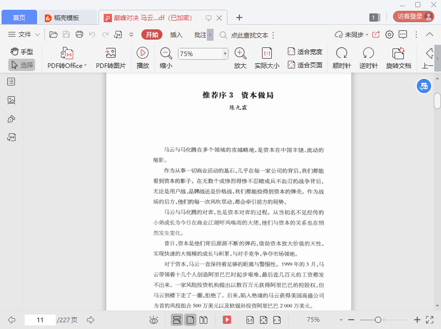Enable two-page view
This screenshot has height=329, width=441.
coord(203,320)
